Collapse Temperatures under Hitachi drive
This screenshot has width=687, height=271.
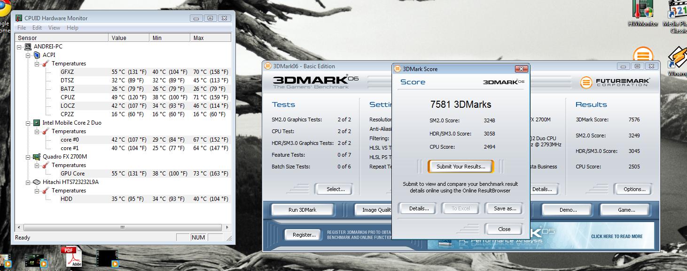[37, 191]
